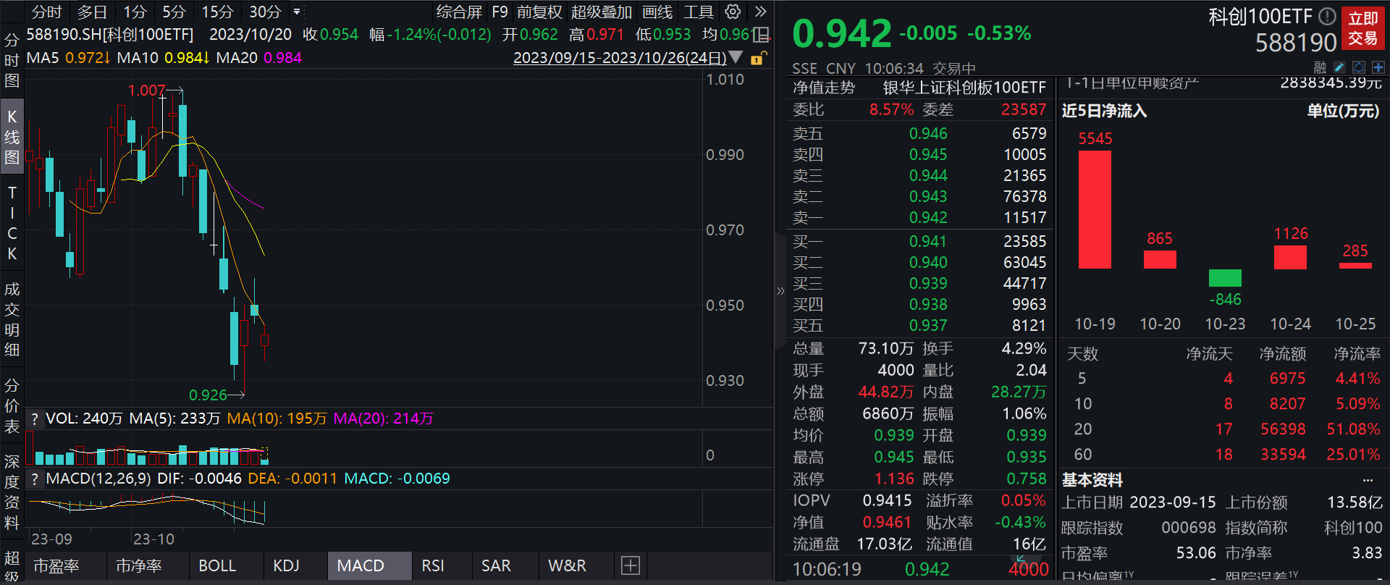Toggle the orange padlock date-range lock
The height and width of the screenshot is (585, 1390).
click(x=757, y=58)
